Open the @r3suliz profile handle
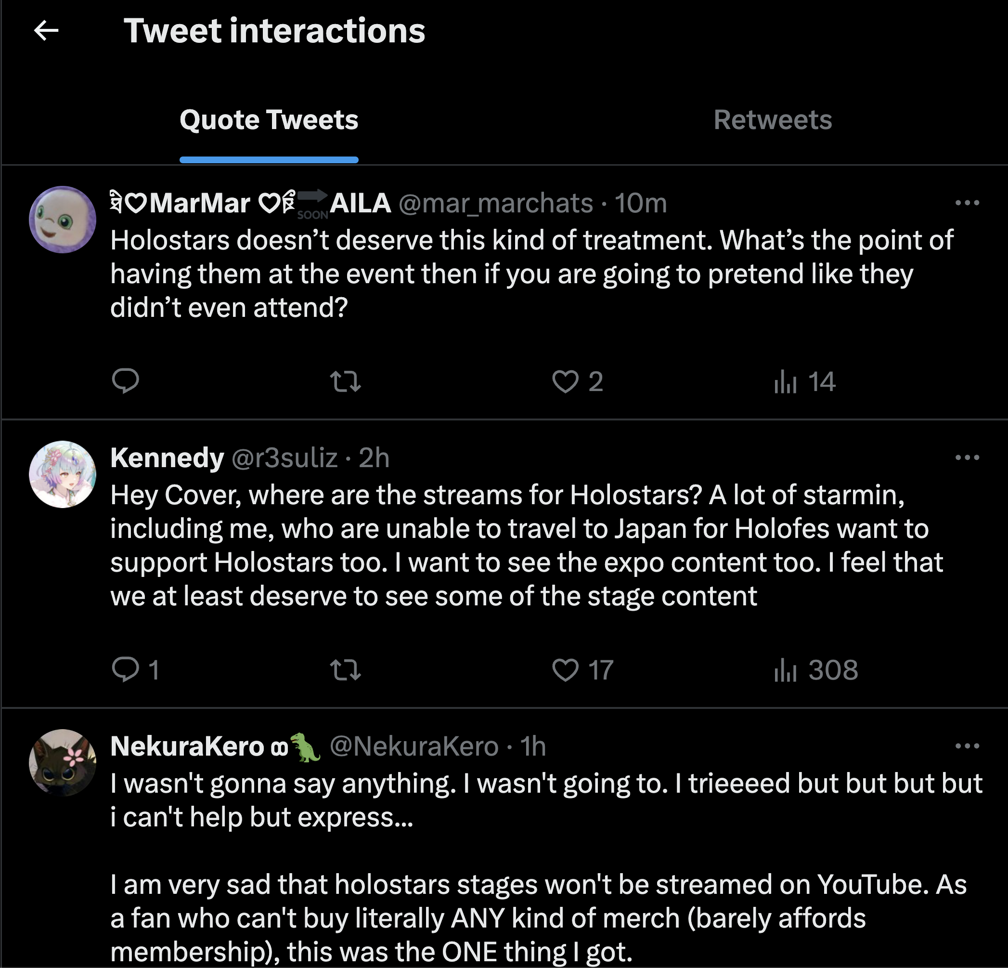Image resolution: width=1008 pixels, height=968 pixels. 284,458
